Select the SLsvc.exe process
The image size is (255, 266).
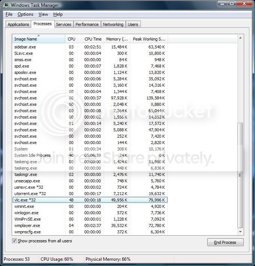point(90,53)
